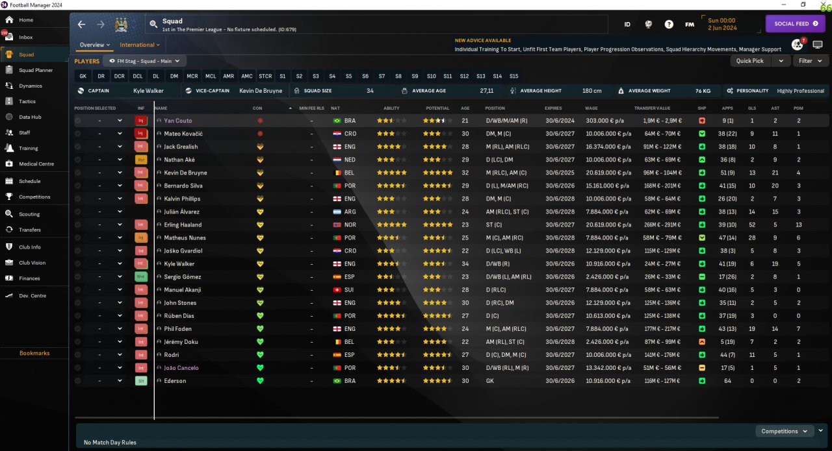Viewport: 832px width, 451px height.
Task: Toggle selection circle for Kyle Walker
Action: click(78, 263)
